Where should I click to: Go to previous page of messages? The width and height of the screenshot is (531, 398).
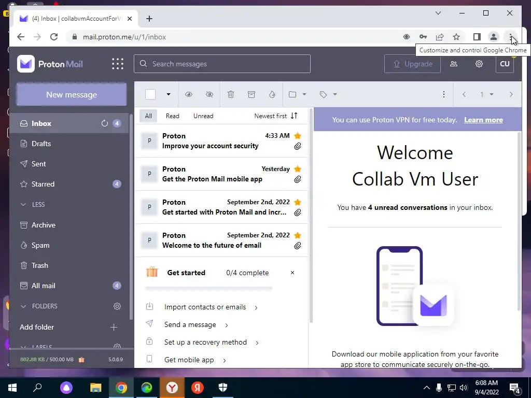point(464,94)
